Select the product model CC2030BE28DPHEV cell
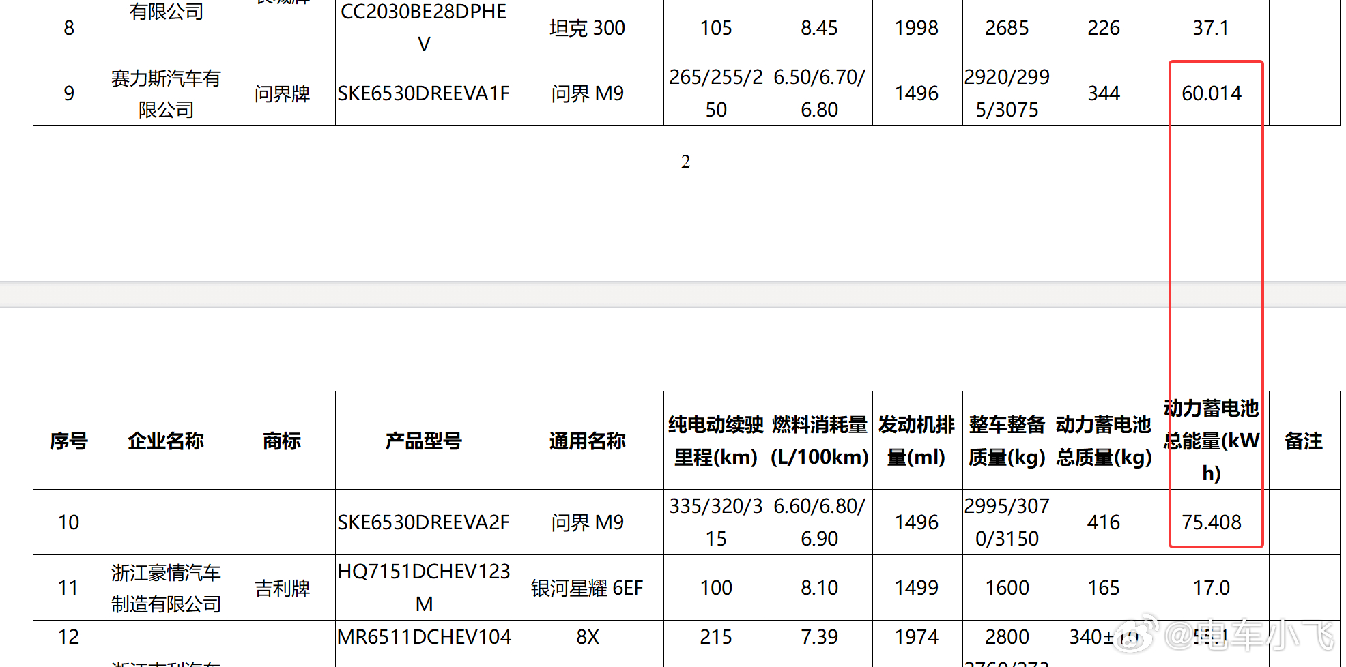This screenshot has height=667, width=1346. tap(424, 28)
